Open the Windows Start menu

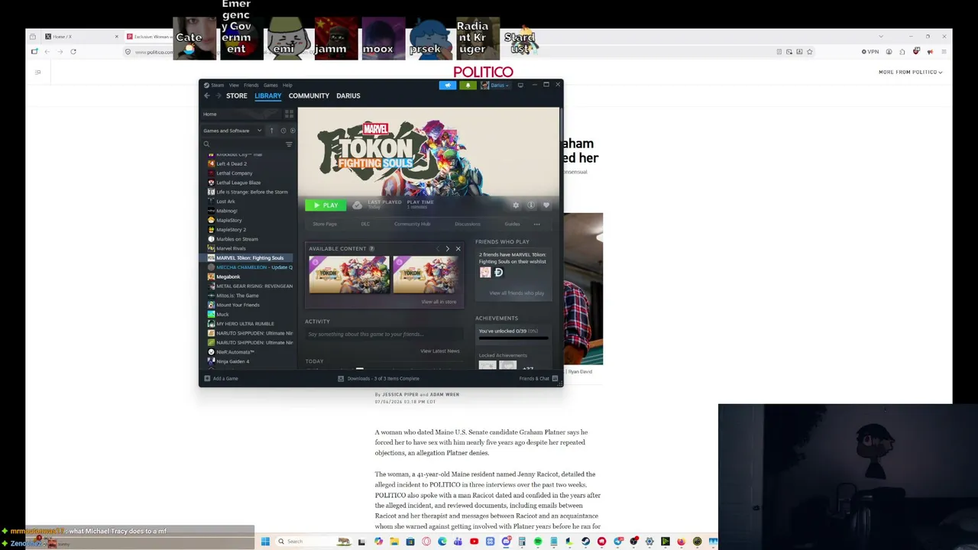(x=265, y=542)
